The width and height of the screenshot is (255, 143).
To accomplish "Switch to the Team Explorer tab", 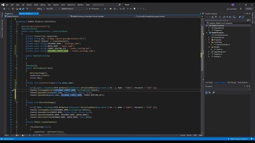I will pos(243,83).
